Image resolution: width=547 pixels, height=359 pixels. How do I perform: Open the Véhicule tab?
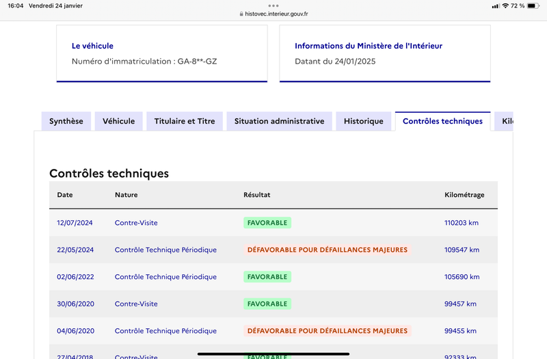click(x=118, y=121)
